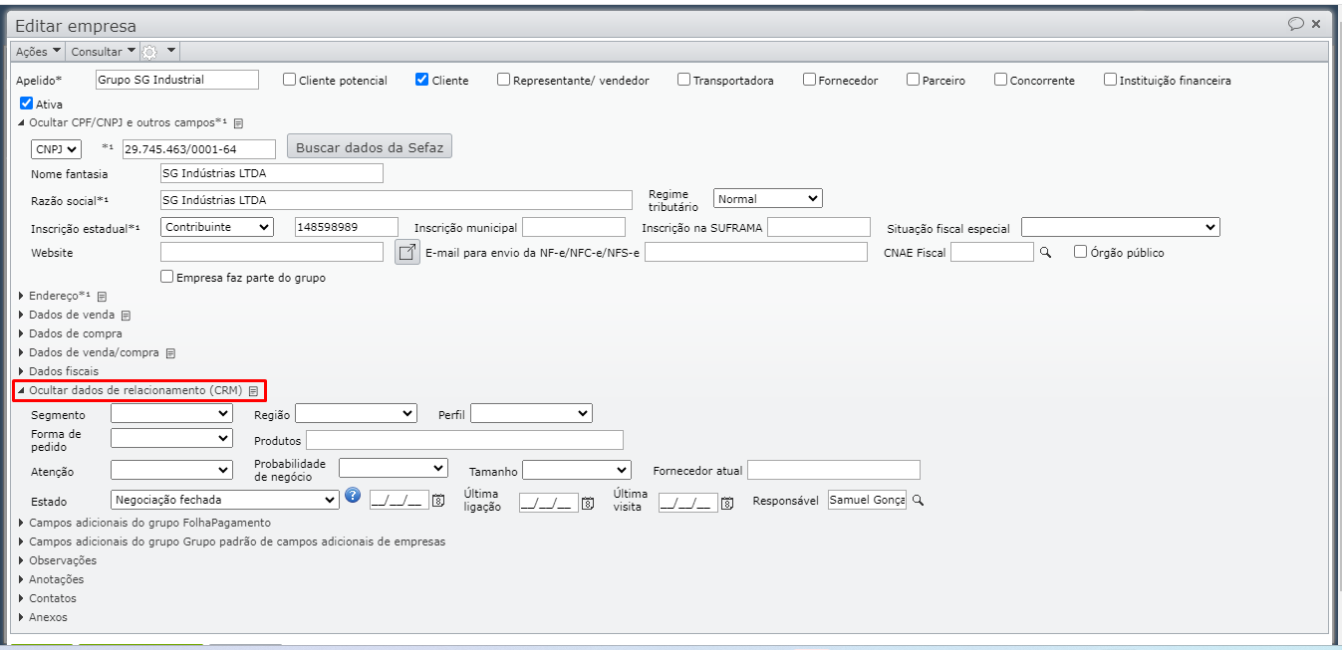Open the Forma de pedido dropdown

tap(171, 438)
